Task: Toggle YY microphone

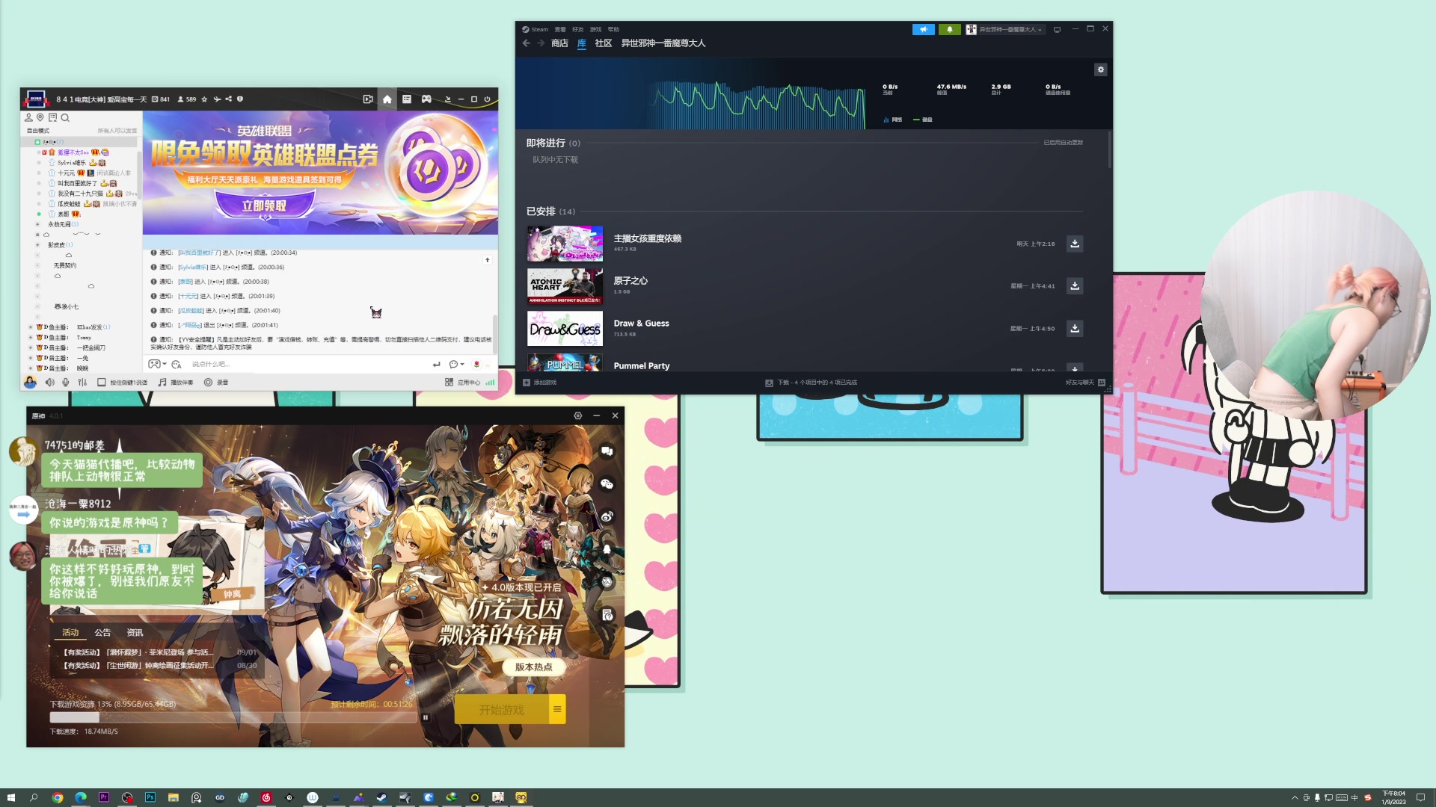Action: coord(66,382)
